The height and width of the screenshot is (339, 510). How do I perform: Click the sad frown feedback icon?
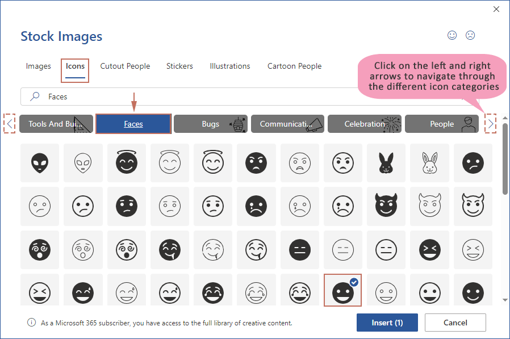tap(470, 35)
